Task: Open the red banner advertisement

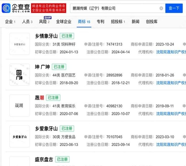Action: coord(49,8)
